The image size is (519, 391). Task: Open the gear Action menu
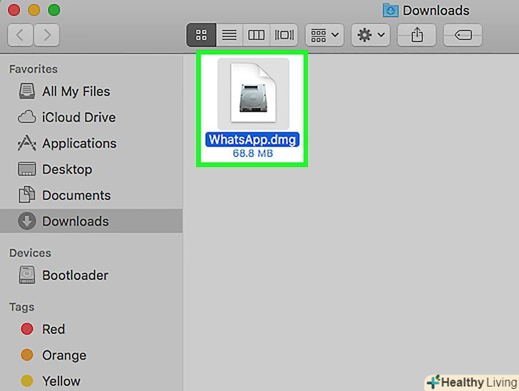point(371,35)
